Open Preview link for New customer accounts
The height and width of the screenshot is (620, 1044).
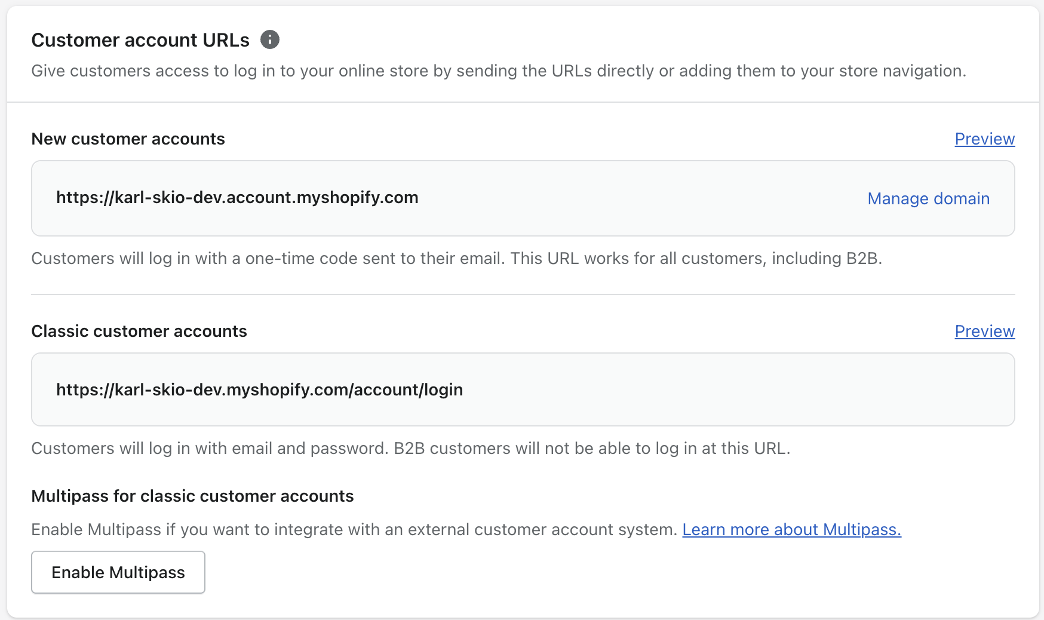pyautogui.click(x=985, y=139)
